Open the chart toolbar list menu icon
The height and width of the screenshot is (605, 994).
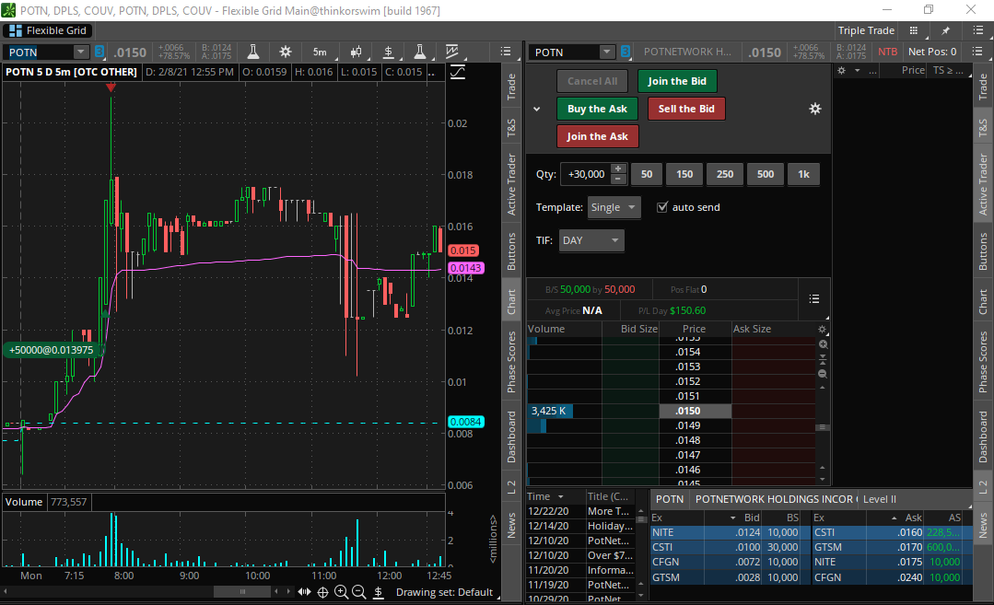[x=505, y=52]
